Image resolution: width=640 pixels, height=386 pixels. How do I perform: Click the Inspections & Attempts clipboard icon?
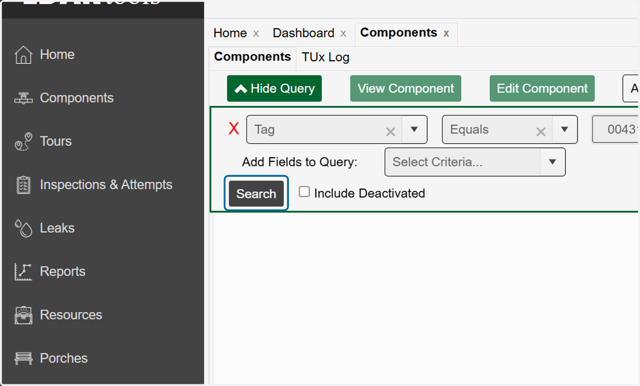(x=23, y=185)
